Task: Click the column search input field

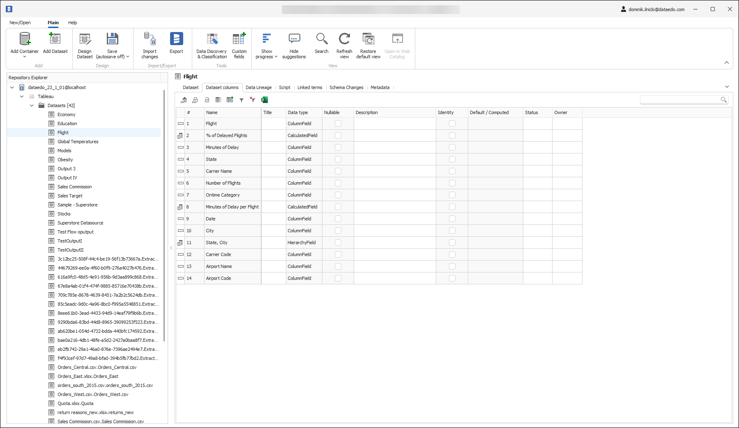Action: (x=680, y=100)
